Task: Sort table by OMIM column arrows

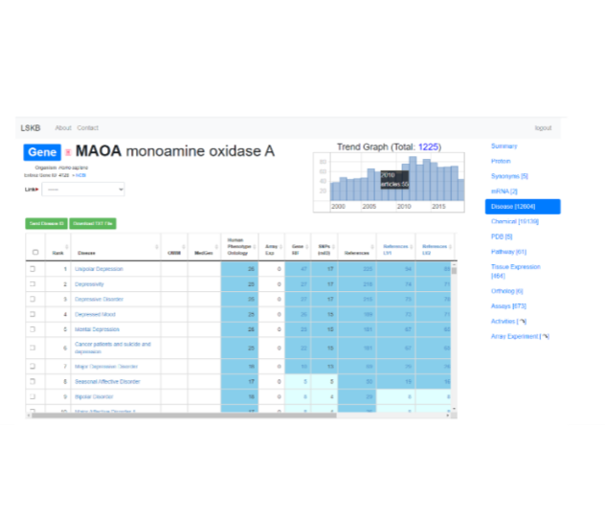Action: coord(184,247)
